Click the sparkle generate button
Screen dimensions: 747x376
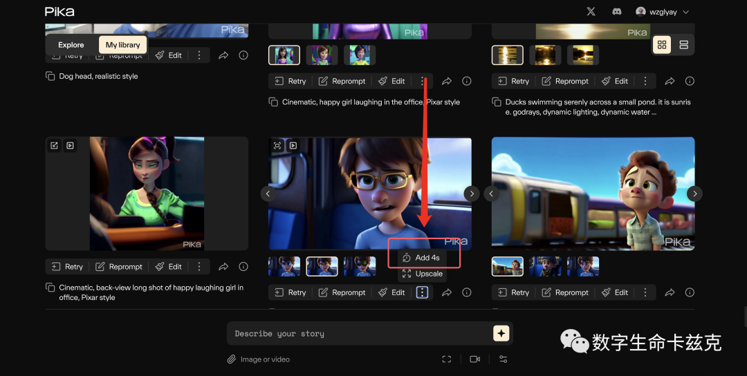click(501, 333)
